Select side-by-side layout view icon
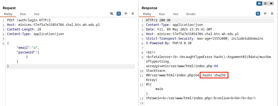Image resolution: width=278 pixels, height=106 pixels. pos(259,3)
